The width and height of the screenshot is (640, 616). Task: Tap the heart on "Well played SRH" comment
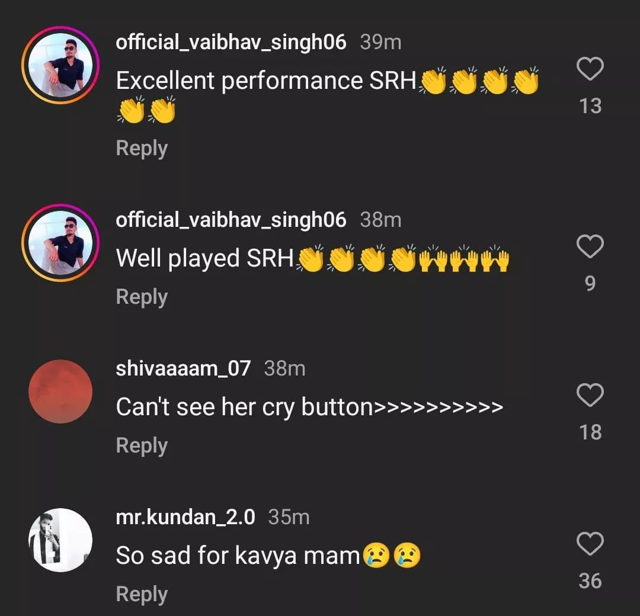point(590,246)
